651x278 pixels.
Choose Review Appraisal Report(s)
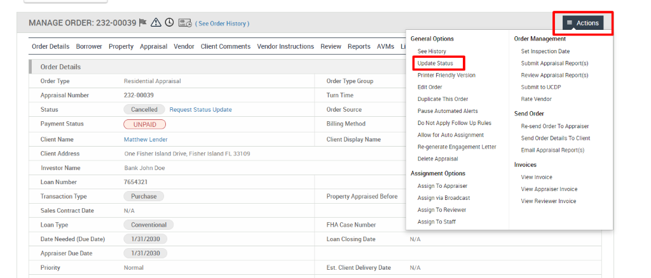554,76
